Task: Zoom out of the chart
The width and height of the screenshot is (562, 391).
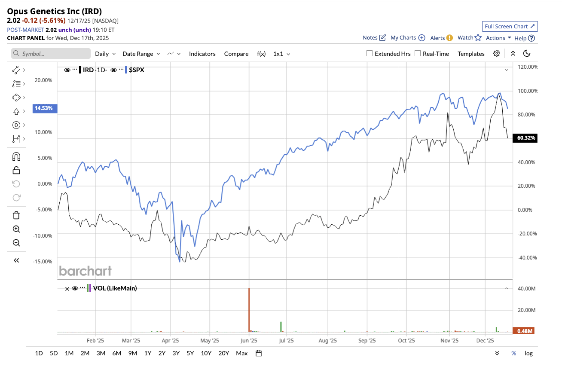Action: click(x=16, y=243)
